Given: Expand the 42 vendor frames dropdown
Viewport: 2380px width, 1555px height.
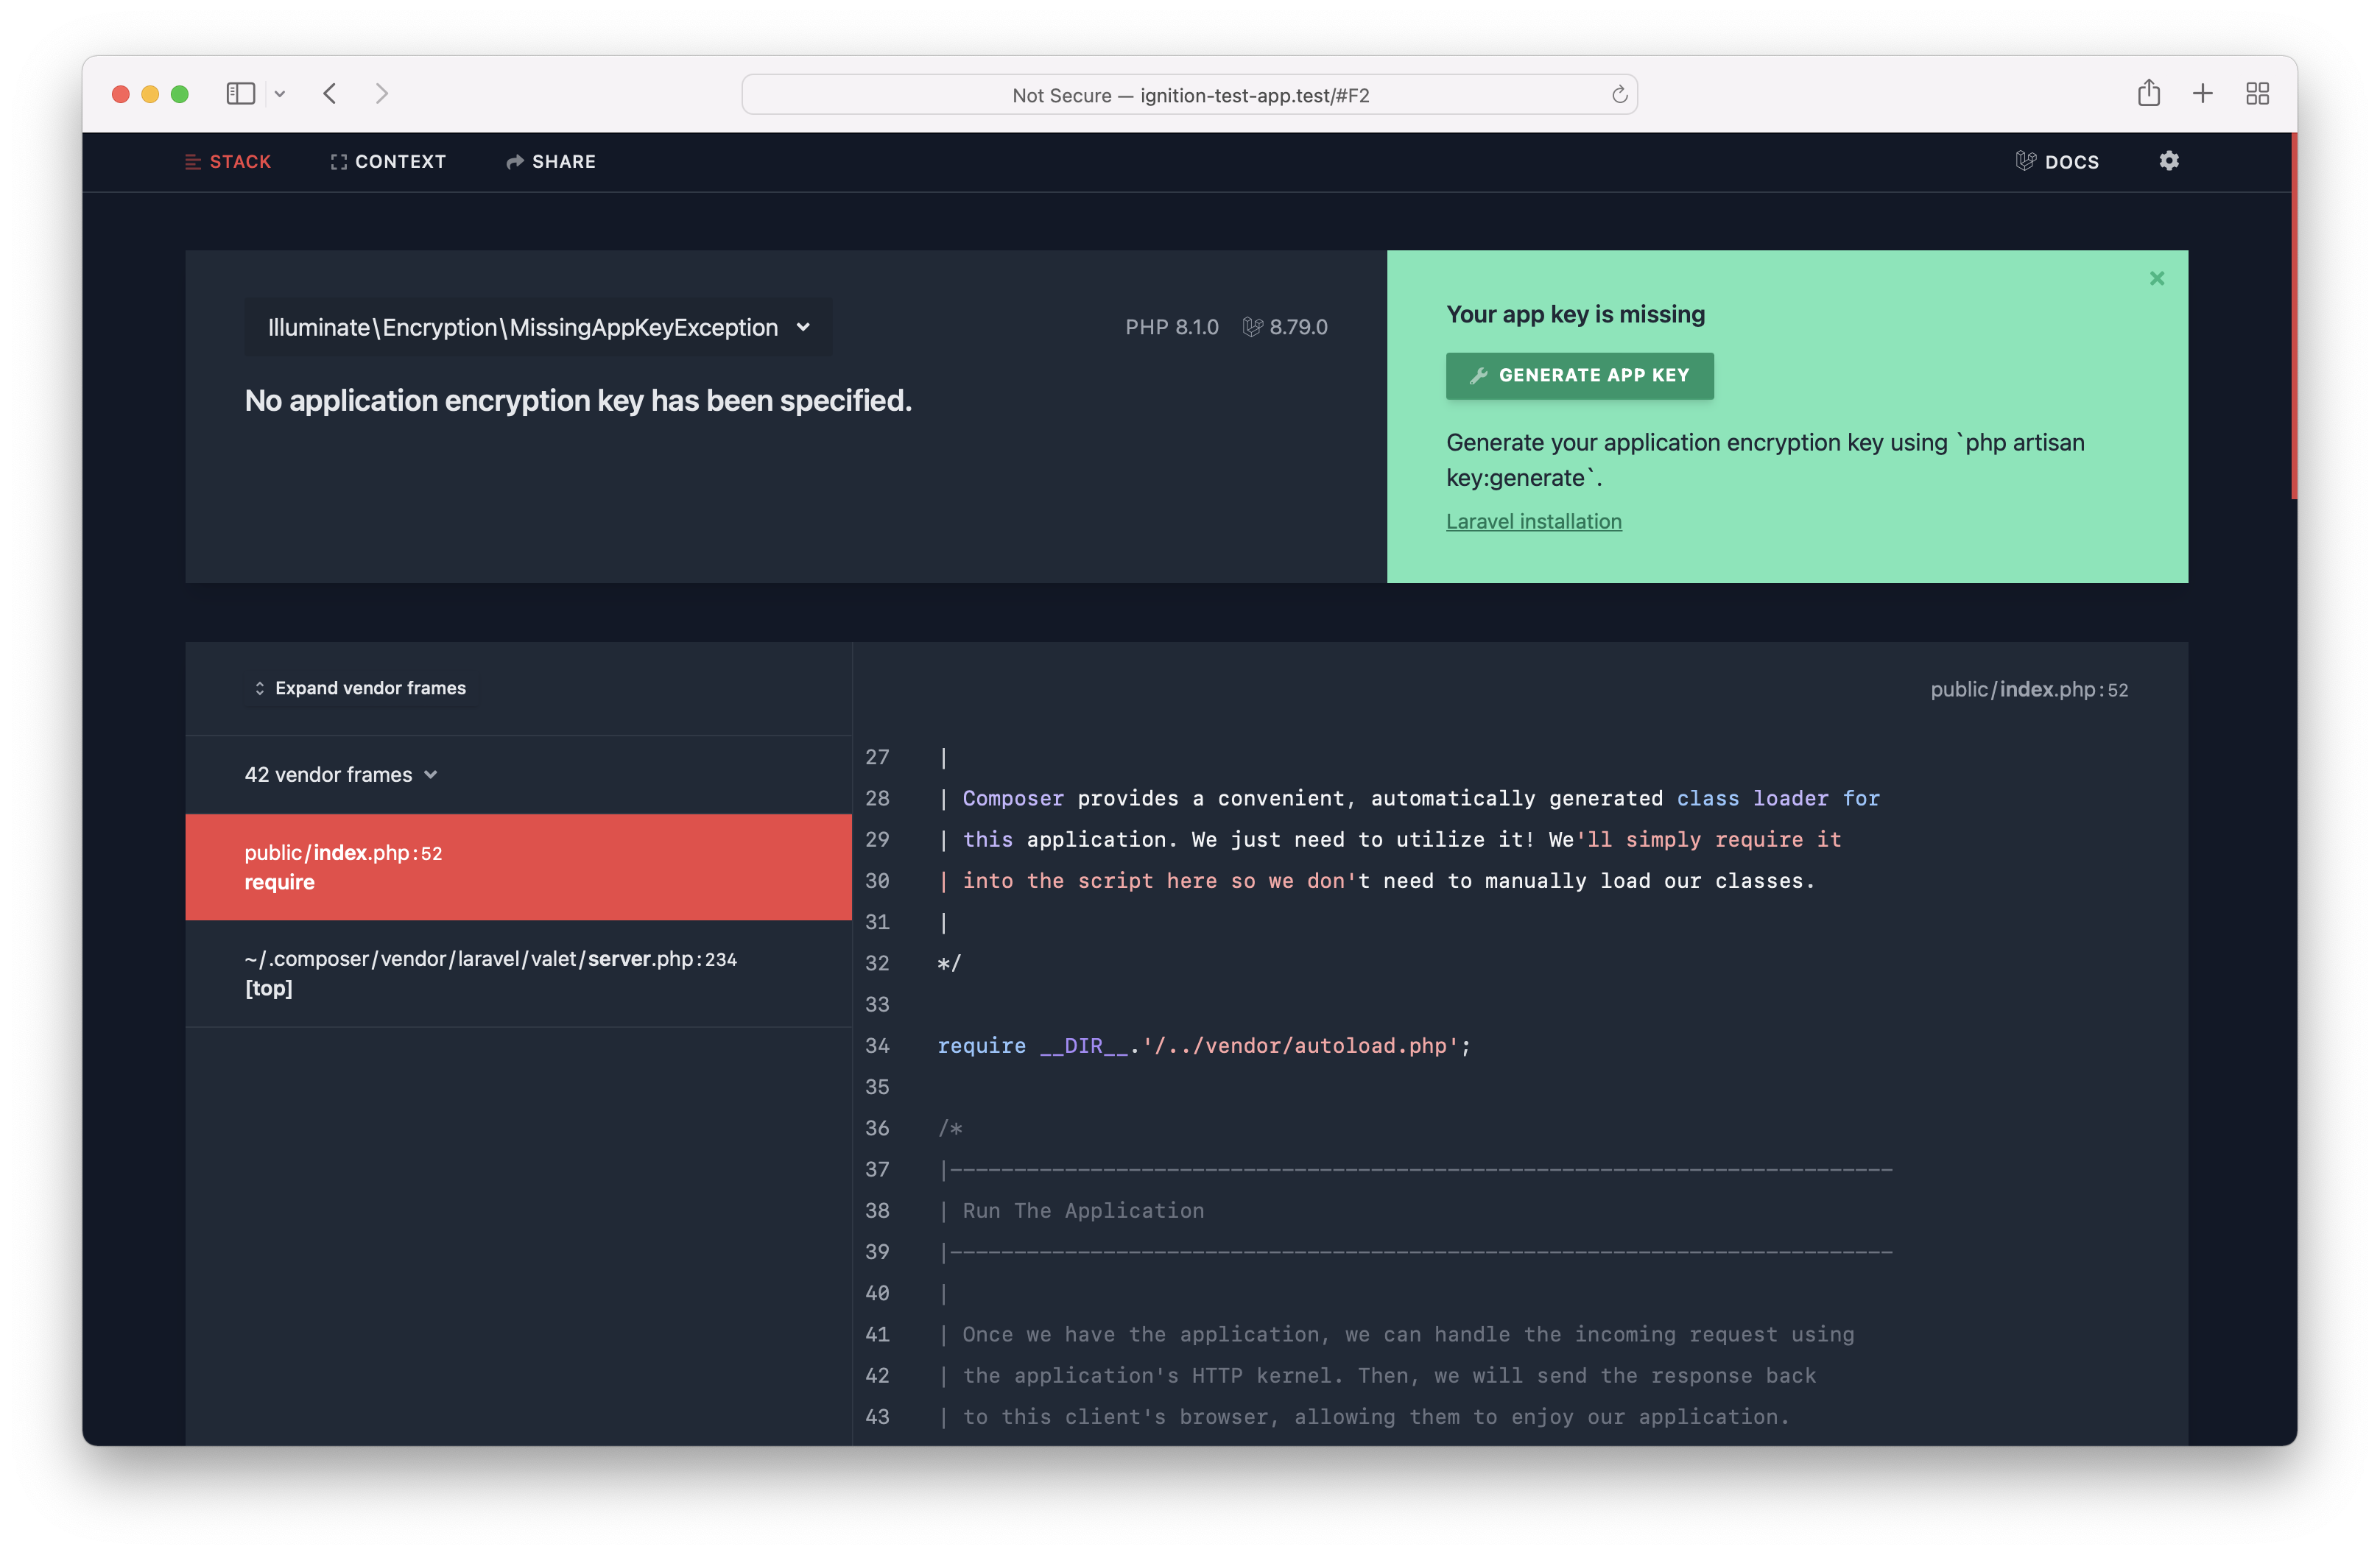Looking at the screenshot, I should [340, 774].
